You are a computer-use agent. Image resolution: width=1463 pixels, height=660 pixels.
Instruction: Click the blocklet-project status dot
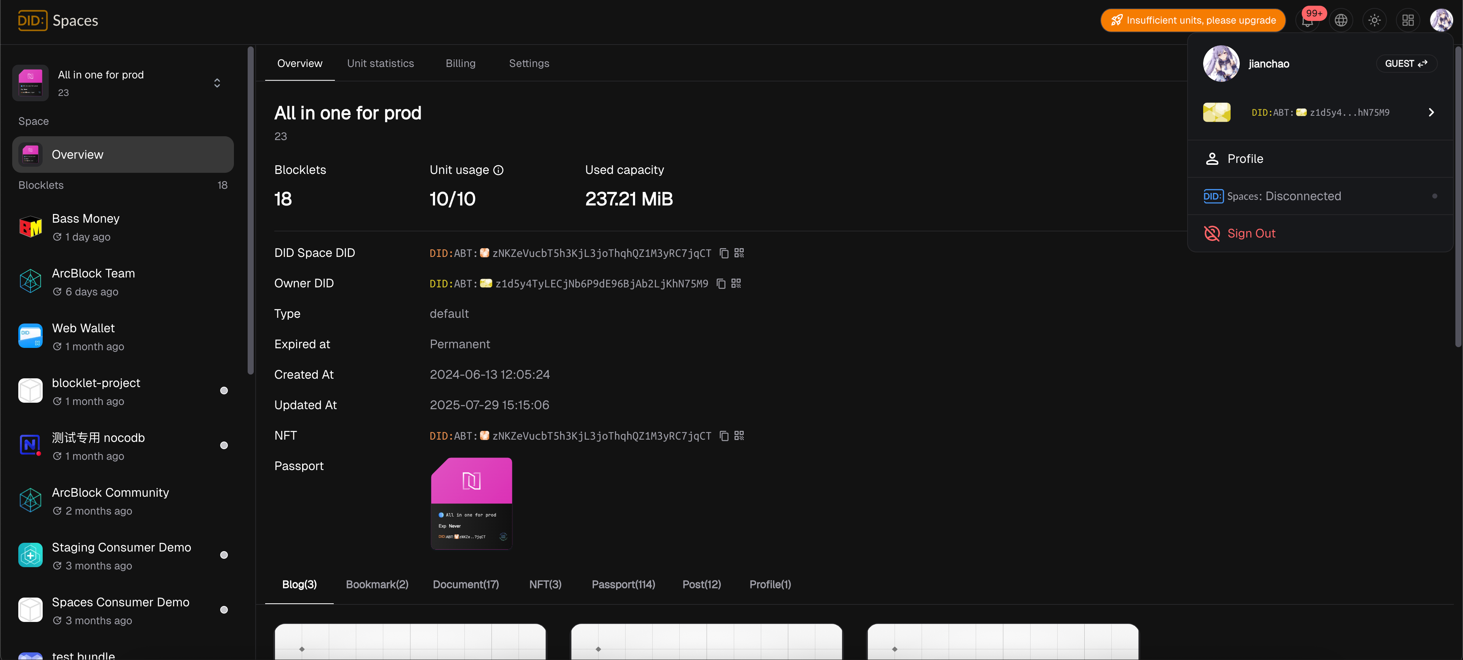click(224, 391)
